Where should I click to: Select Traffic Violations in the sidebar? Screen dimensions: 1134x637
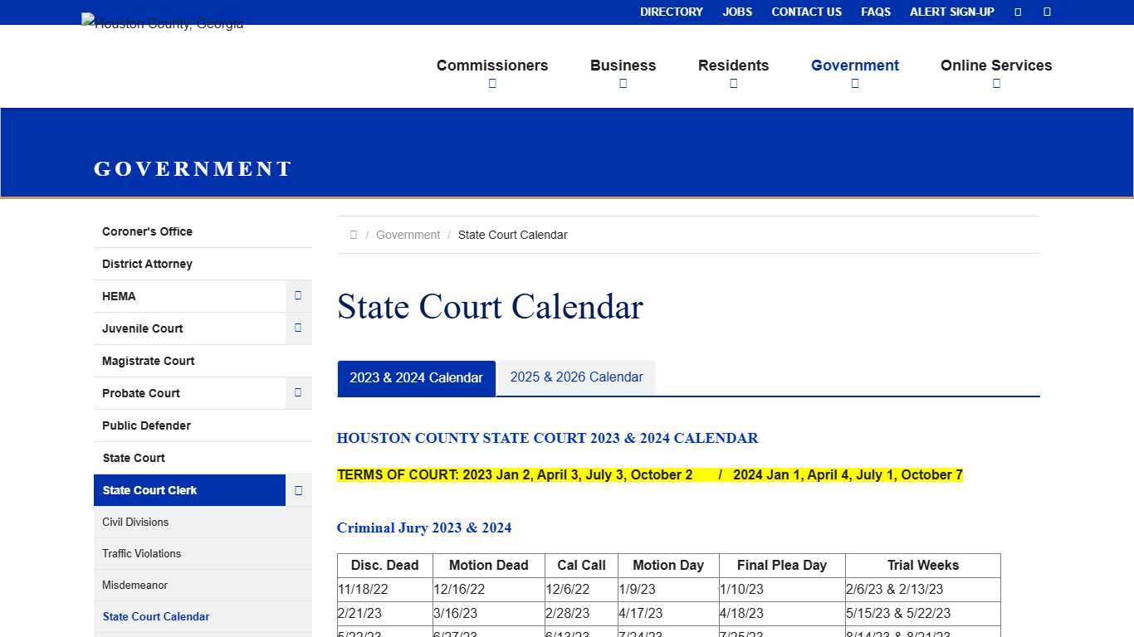(x=141, y=553)
